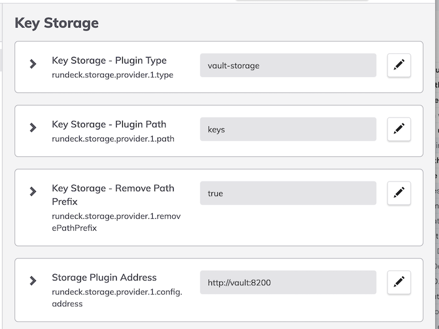Edit the Key Storage Plugin Type value

[x=399, y=65]
